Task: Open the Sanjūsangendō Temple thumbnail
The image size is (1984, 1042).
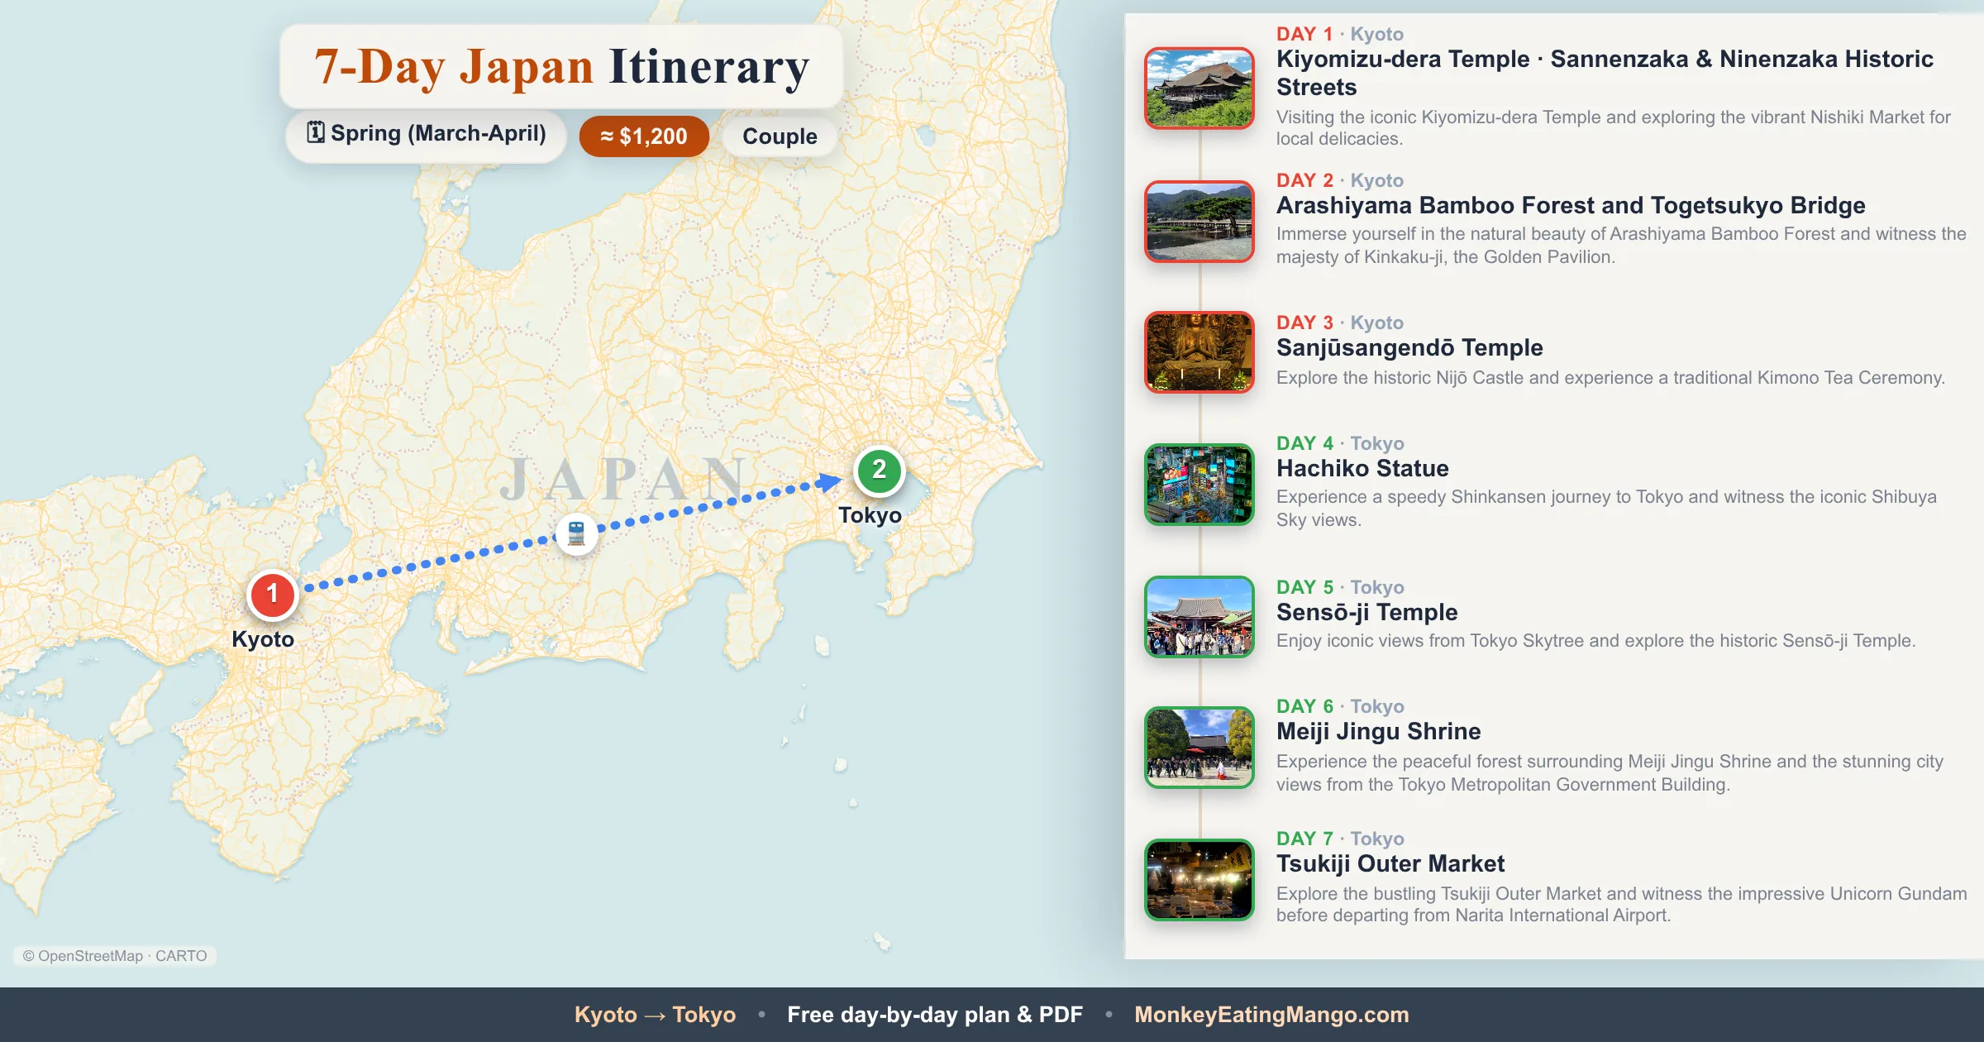Action: coord(1199,352)
